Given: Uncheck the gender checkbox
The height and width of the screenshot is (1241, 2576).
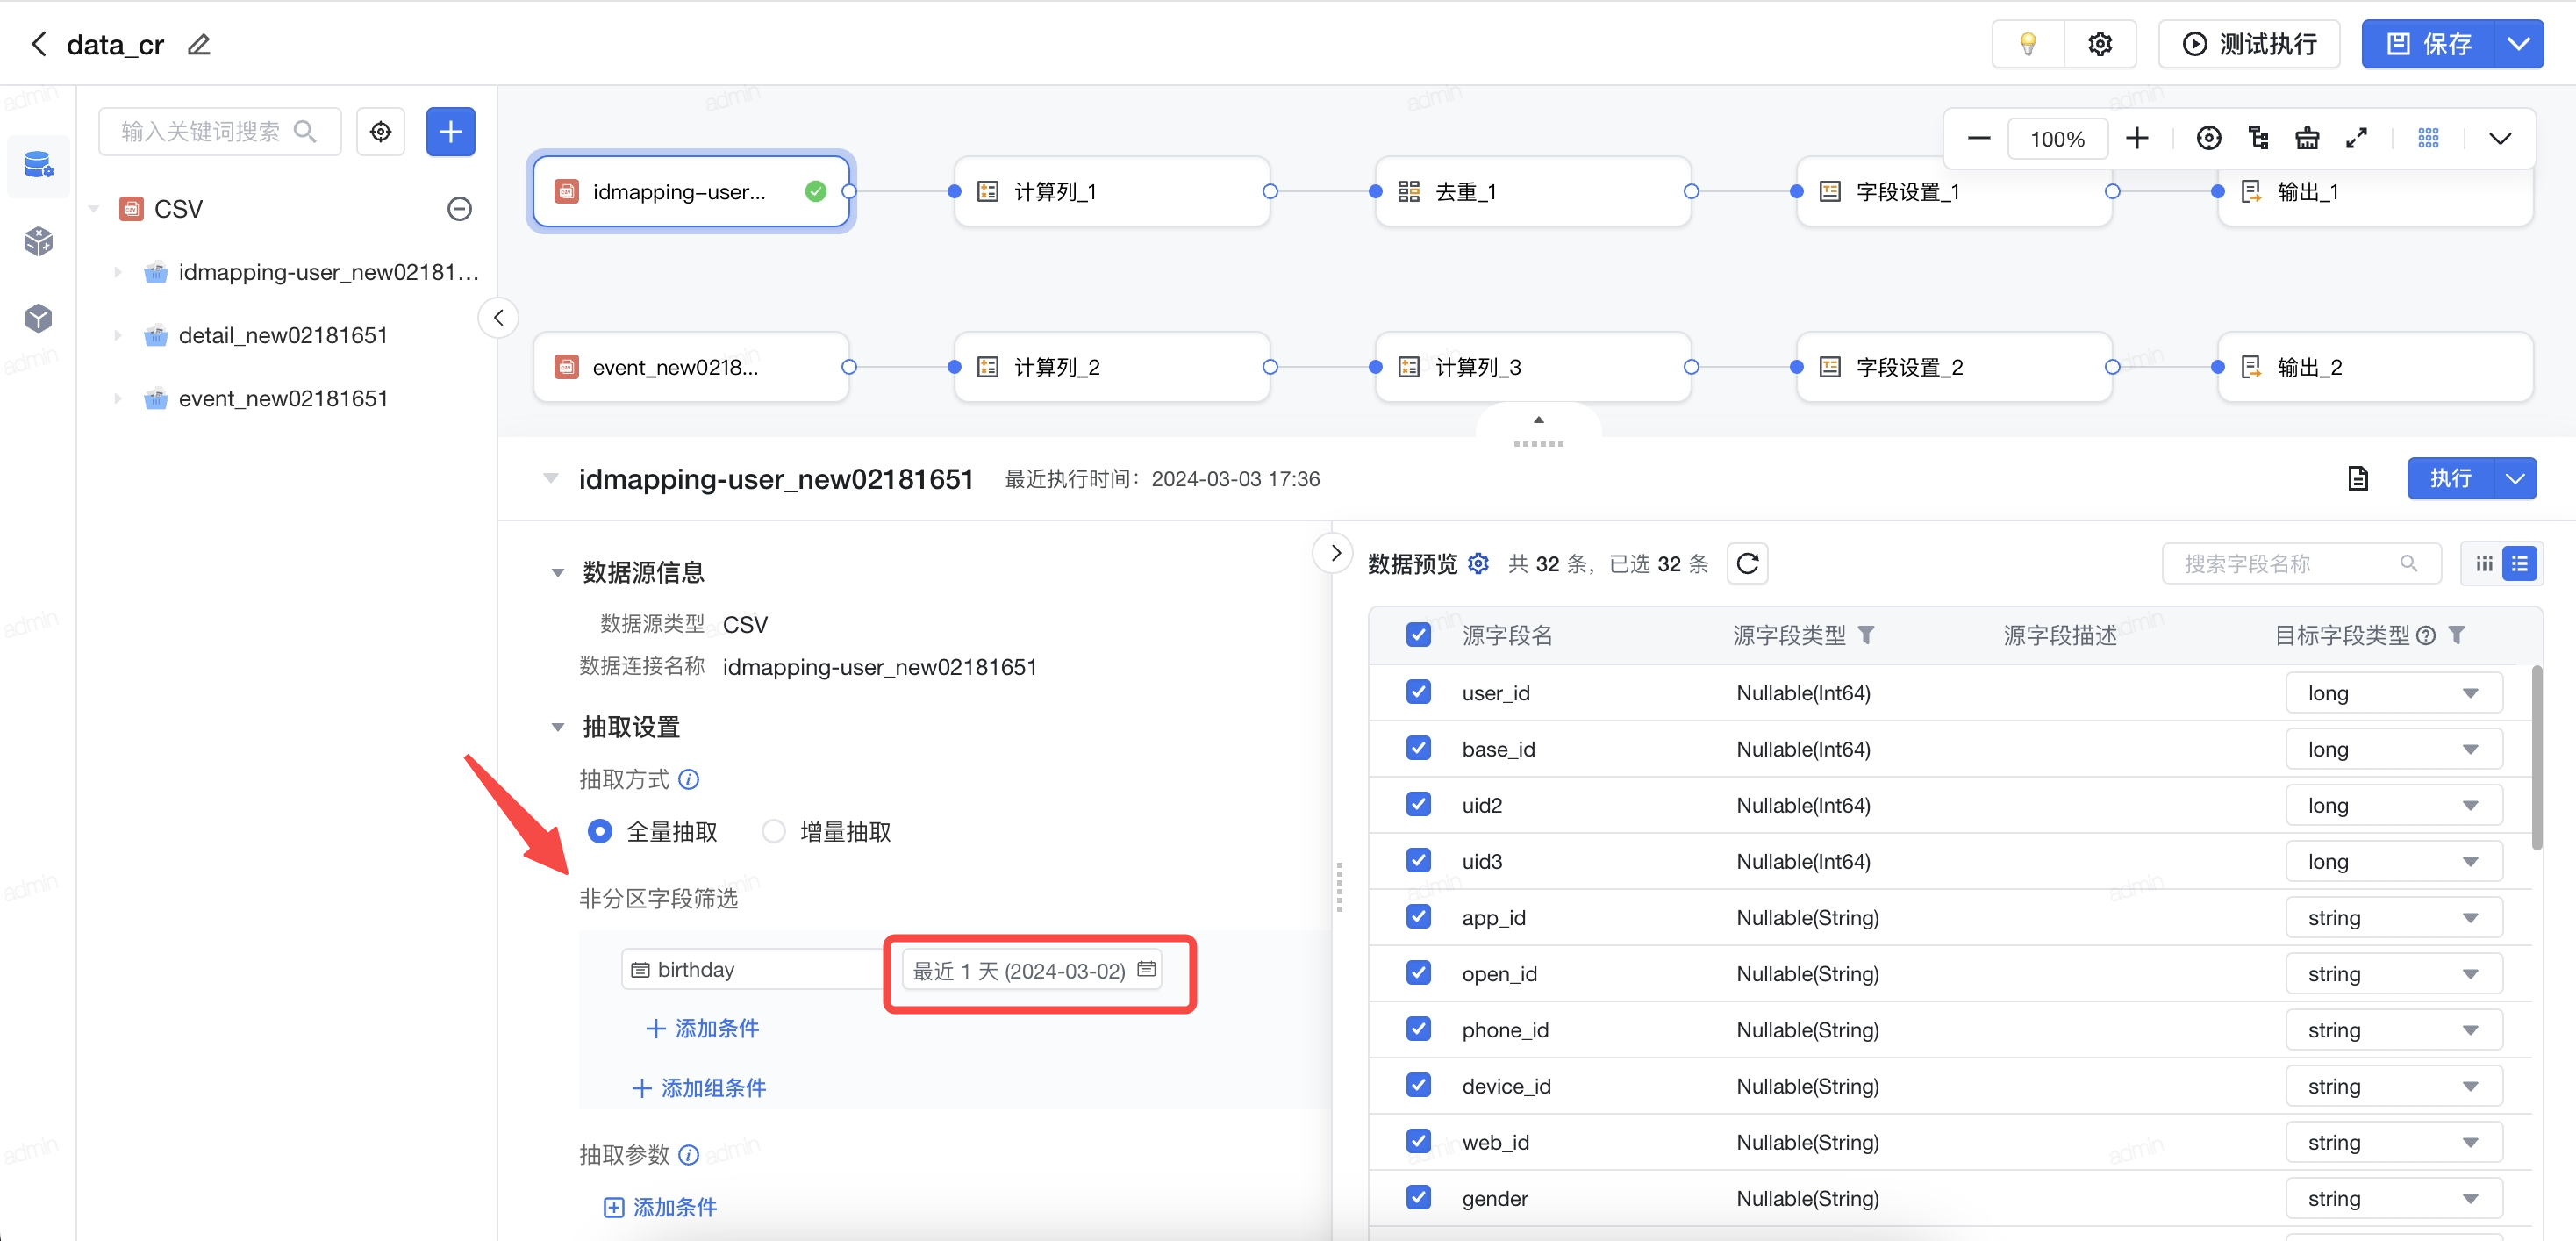Looking at the screenshot, I should (1418, 1197).
